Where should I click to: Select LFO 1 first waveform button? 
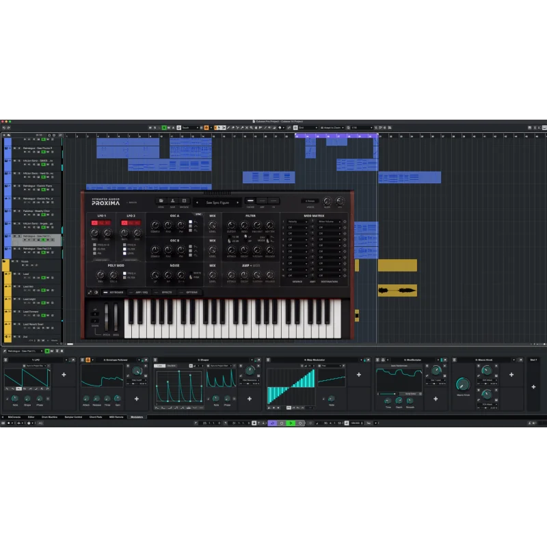coord(94,223)
